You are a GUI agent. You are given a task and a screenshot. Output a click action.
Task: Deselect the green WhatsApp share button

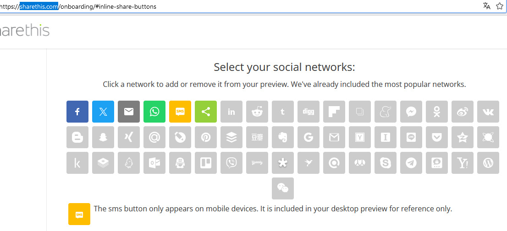(154, 112)
